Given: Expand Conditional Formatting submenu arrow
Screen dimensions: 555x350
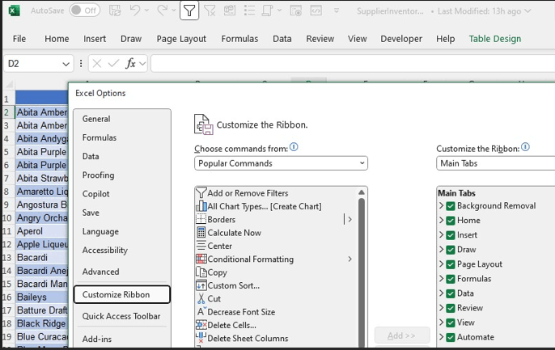Looking at the screenshot, I should click(350, 259).
